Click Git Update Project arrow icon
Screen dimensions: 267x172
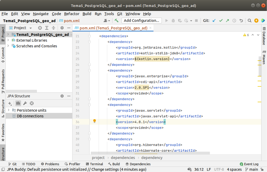pyautogui.click(x=214, y=21)
